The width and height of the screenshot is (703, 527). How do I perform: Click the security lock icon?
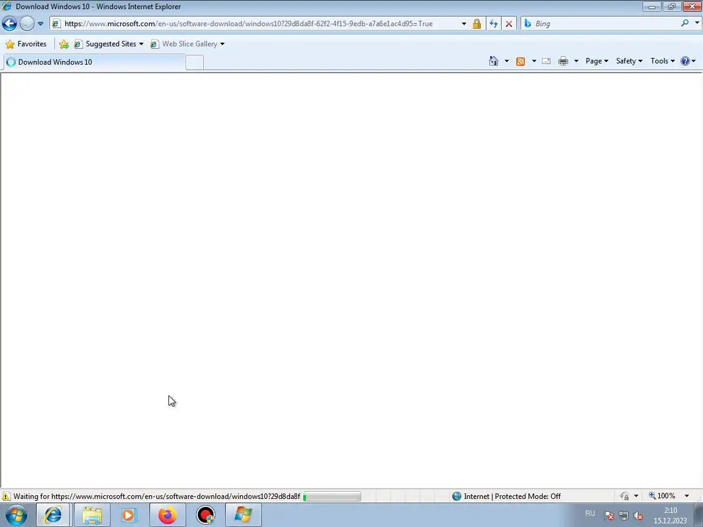[477, 24]
